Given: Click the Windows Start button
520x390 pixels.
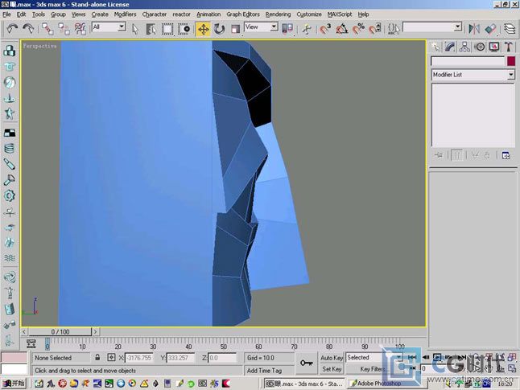Looking at the screenshot, I should pos(14,384).
